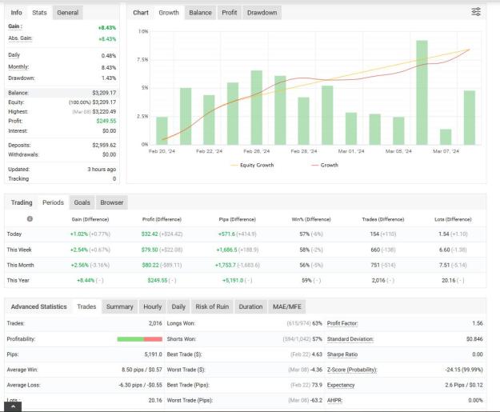Open the Periods tab

click(53, 202)
